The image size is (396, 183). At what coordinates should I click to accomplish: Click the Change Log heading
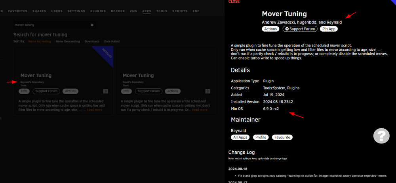tap(242, 152)
